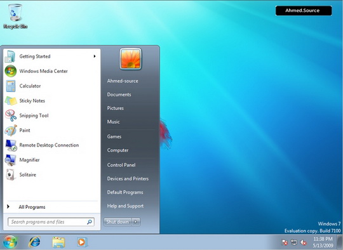The width and height of the screenshot is (343, 250).
Task: Click the taskbar clock showing 11:38 PM
Action: [323, 242]
